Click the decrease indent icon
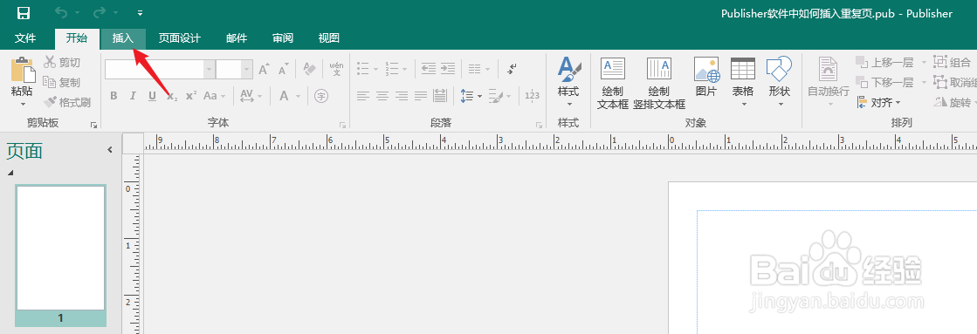 coord(428,69)
